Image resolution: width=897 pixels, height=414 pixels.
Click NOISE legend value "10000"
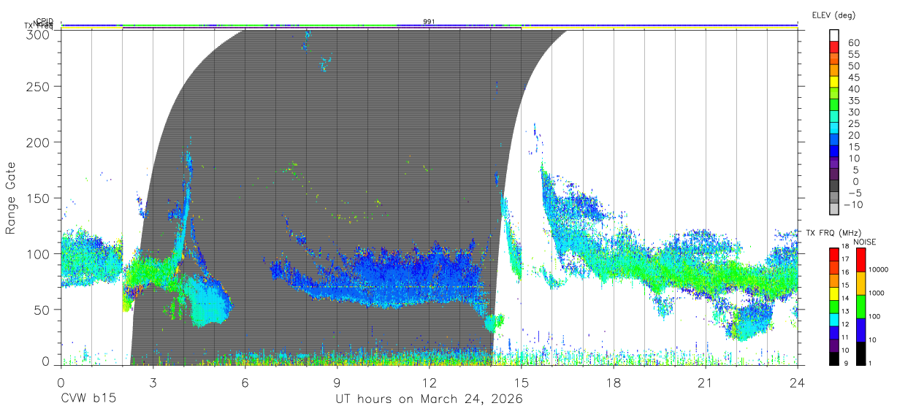click(878, 269)
